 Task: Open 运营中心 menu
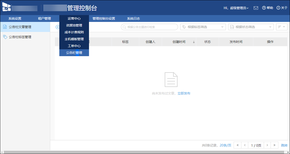tap(74, 18)
